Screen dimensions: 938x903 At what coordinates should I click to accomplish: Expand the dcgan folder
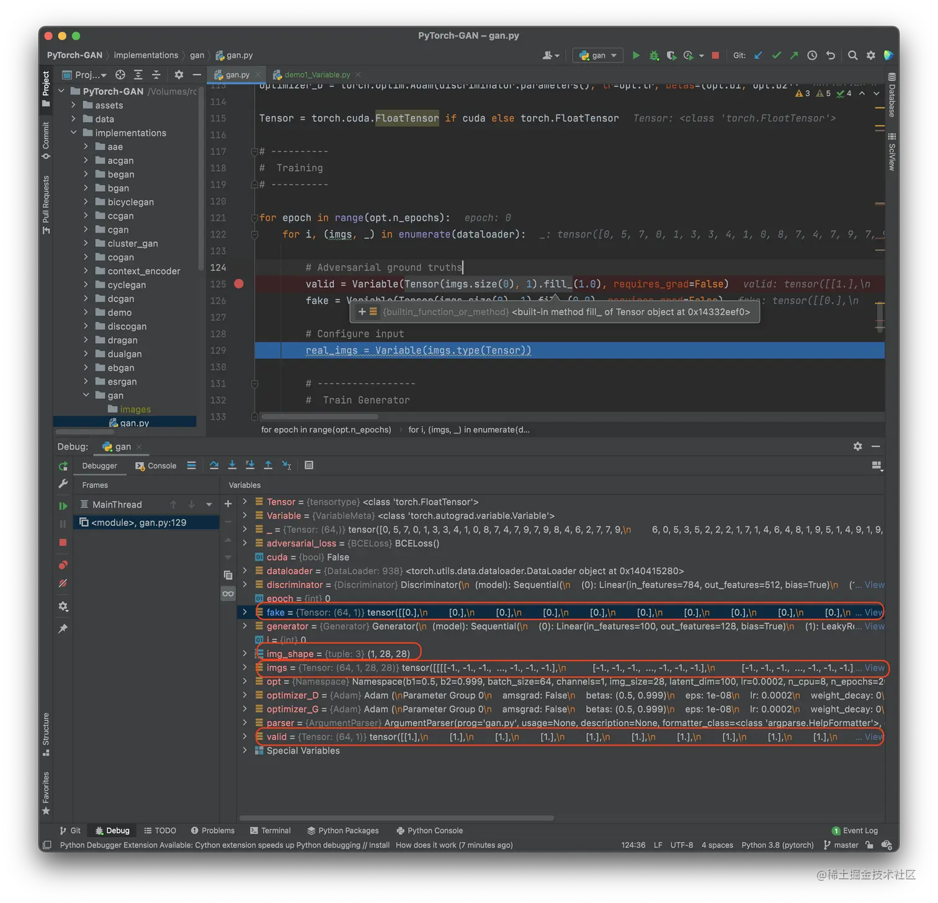pos(86,298)
